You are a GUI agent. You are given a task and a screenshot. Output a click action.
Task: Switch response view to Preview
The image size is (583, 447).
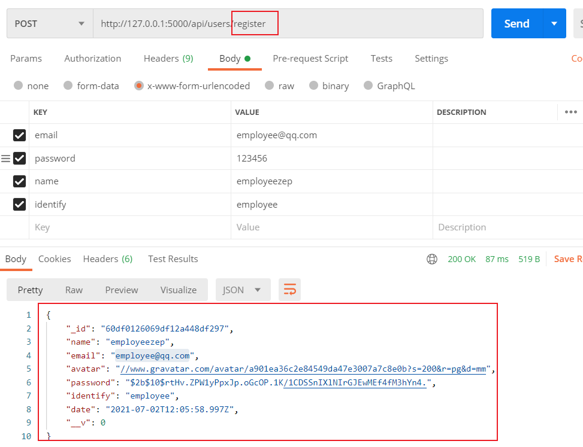pyautogui.click(x=122, y=290)
